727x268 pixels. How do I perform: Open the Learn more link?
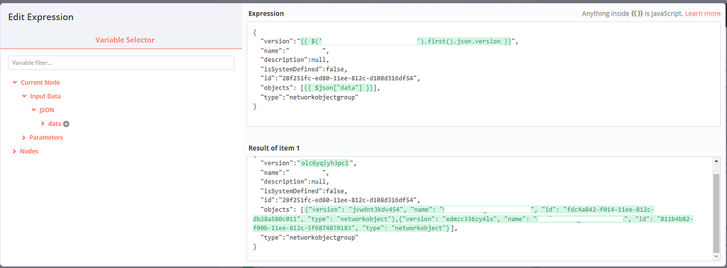coord(703,14)
